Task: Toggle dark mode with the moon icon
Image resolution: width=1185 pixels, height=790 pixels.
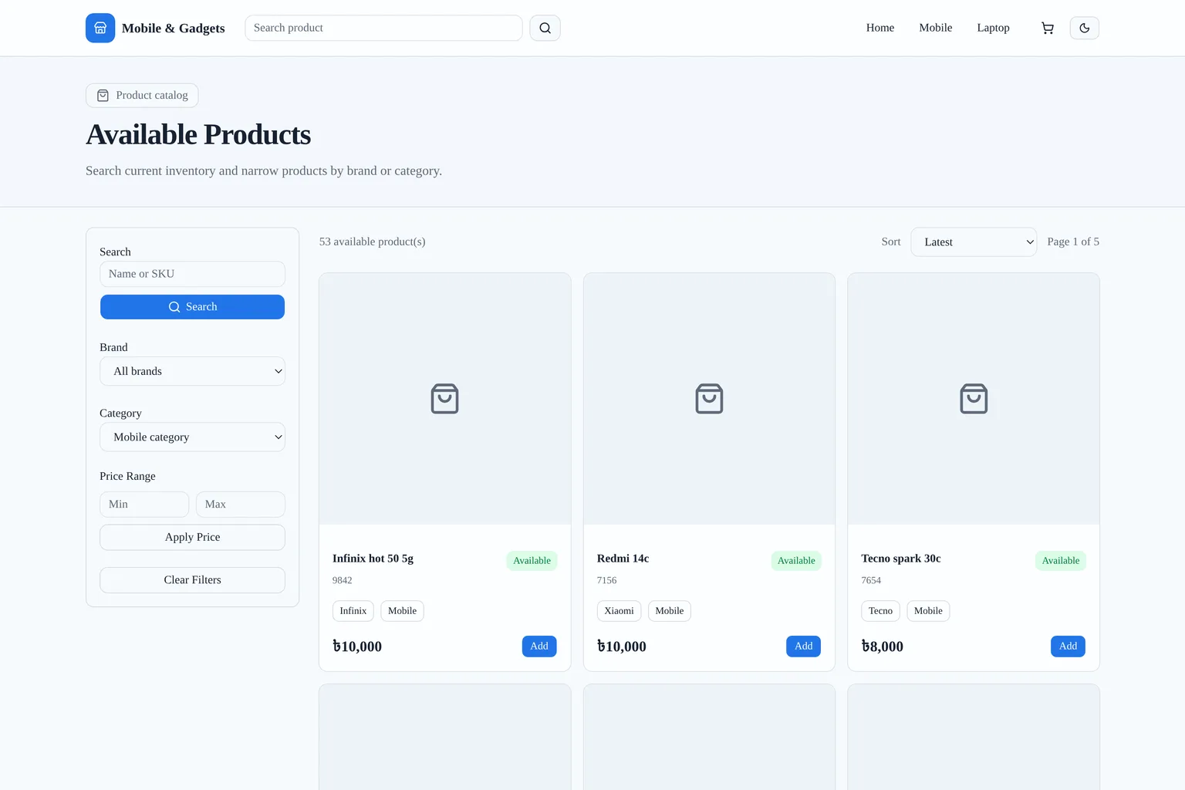Action: pyautogui.click(x=1084, y=28)
